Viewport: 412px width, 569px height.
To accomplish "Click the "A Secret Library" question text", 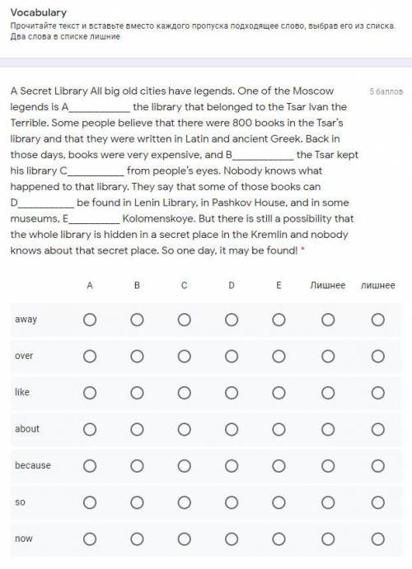I will pos(185,170).
